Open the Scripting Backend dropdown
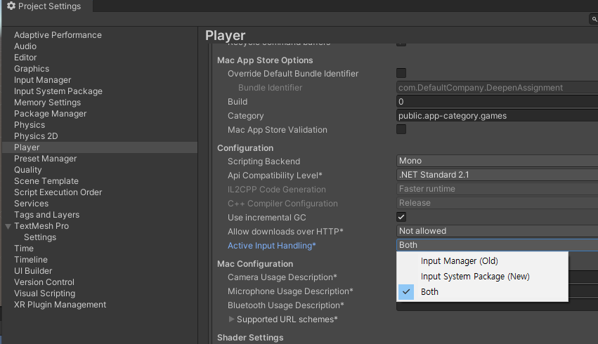The width and height of the screenshot is (598, 344). 497,161
